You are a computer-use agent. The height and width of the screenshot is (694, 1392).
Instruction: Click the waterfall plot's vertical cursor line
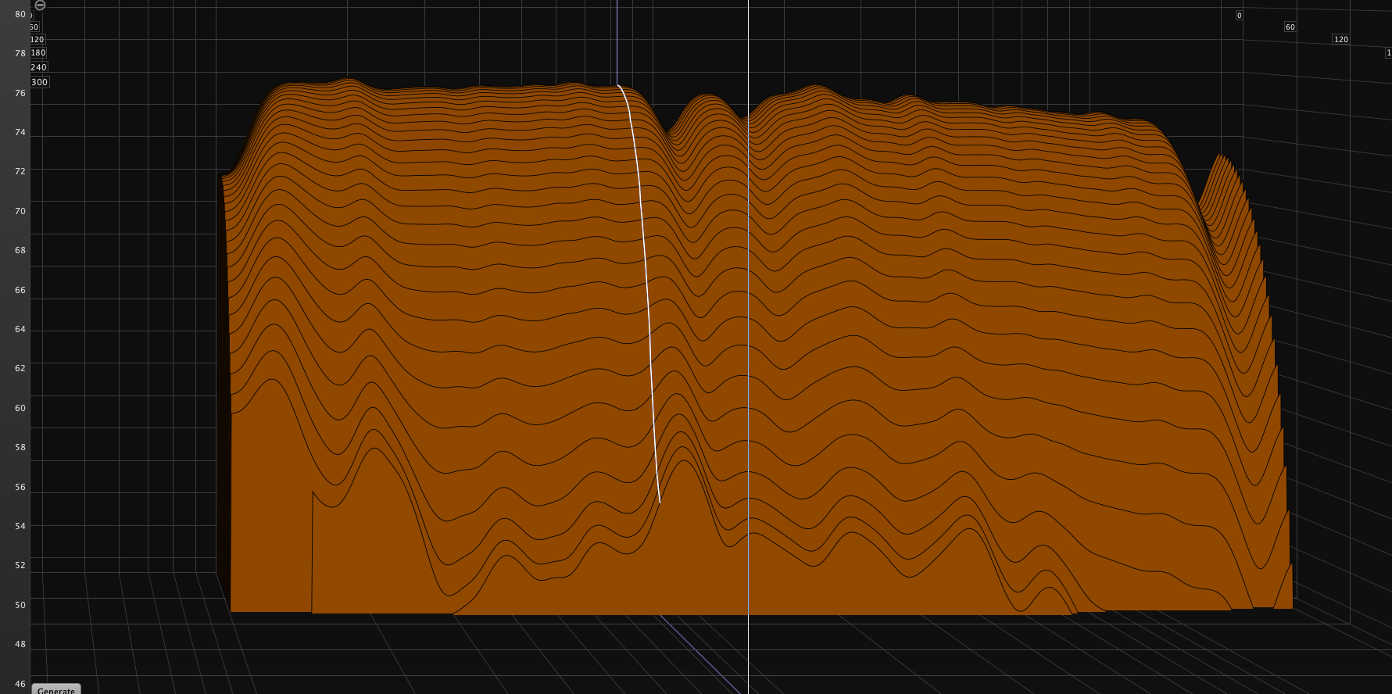(x=748, y=347)
